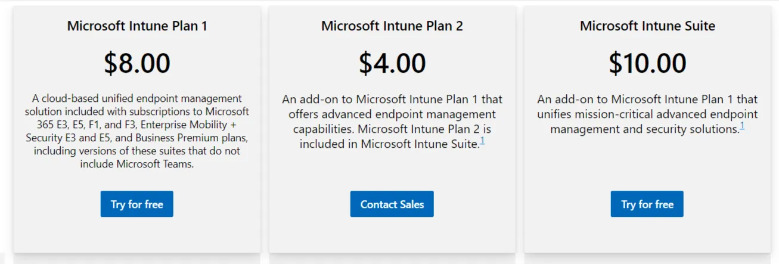Select the Microsoft Intune Plan 1 heading
Screen dimensions: 779x264
click(x=137, y=26)
